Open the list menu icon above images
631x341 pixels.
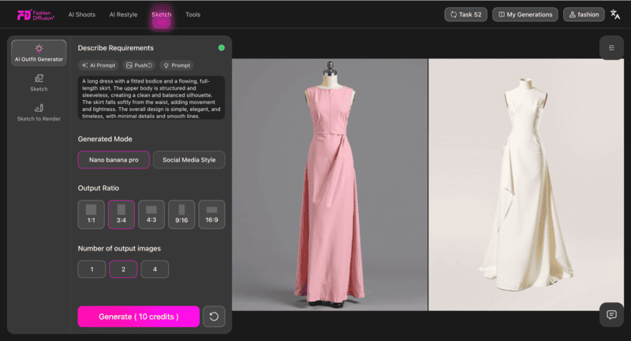(x=611, y=48)
